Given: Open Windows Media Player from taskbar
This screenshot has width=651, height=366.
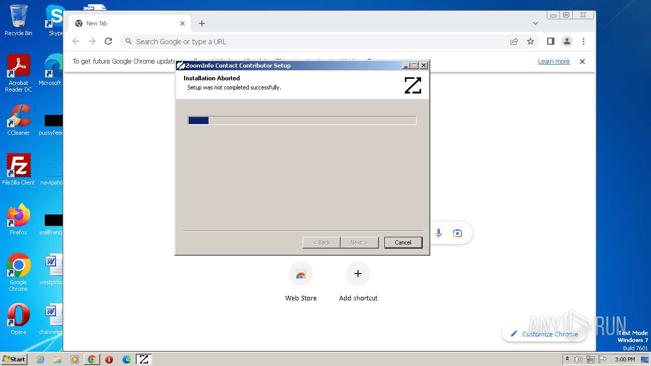Looking at the screenshot, I should coord(75,359).
